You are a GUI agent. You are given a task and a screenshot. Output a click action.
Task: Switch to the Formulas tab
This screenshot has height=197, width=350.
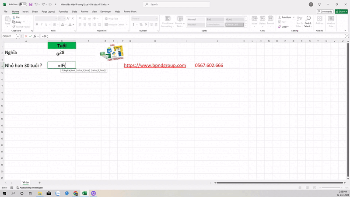pos(63,12)
